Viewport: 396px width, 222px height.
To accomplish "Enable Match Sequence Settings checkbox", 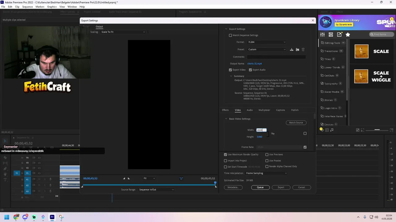I will pos(230,35).
